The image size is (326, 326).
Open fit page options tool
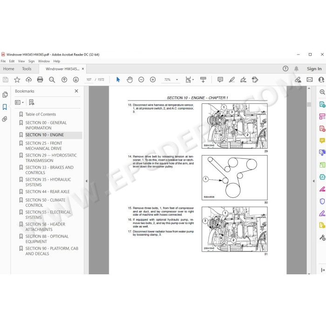pyautogui.click(x=188, y=80)
